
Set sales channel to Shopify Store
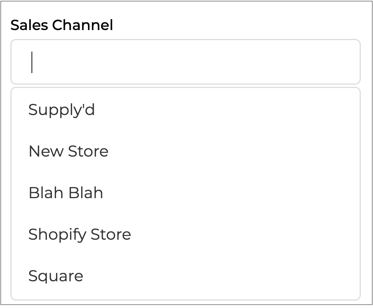79,235
